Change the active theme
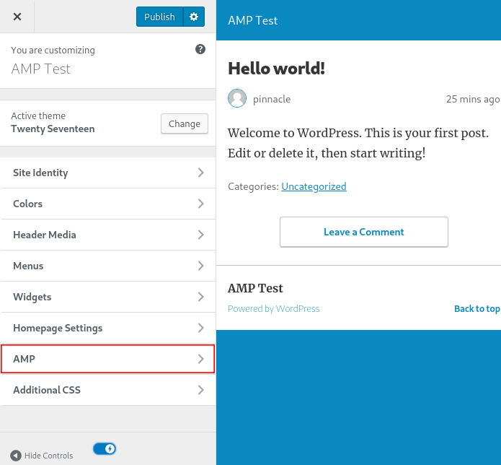Viewport: 501px width, 465px height. (185, 124)
